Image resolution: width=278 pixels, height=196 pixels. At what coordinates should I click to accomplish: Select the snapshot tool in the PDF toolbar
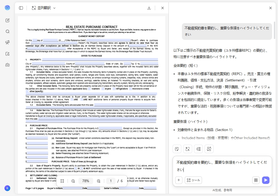62,181
